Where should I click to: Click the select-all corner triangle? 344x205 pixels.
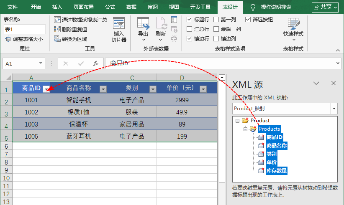point(9,78)
